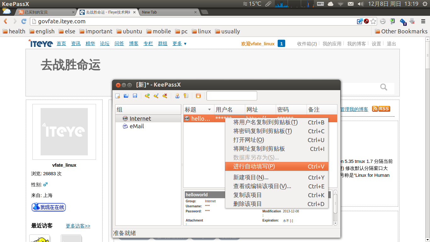Select the Internet group
This screenshot has width=430, height=242.
tap(148, 118)
